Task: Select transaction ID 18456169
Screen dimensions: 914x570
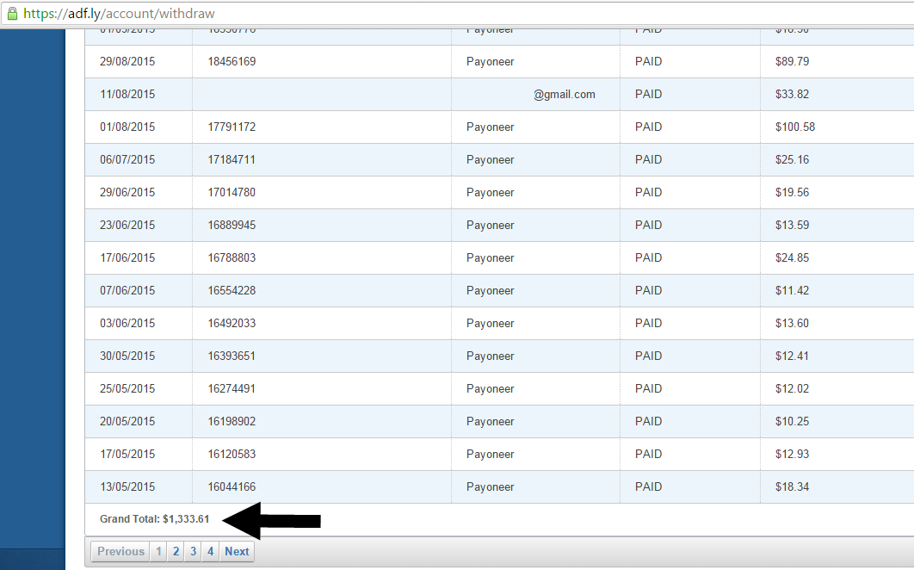Action: pyautogui.click(x=232, y=61)
